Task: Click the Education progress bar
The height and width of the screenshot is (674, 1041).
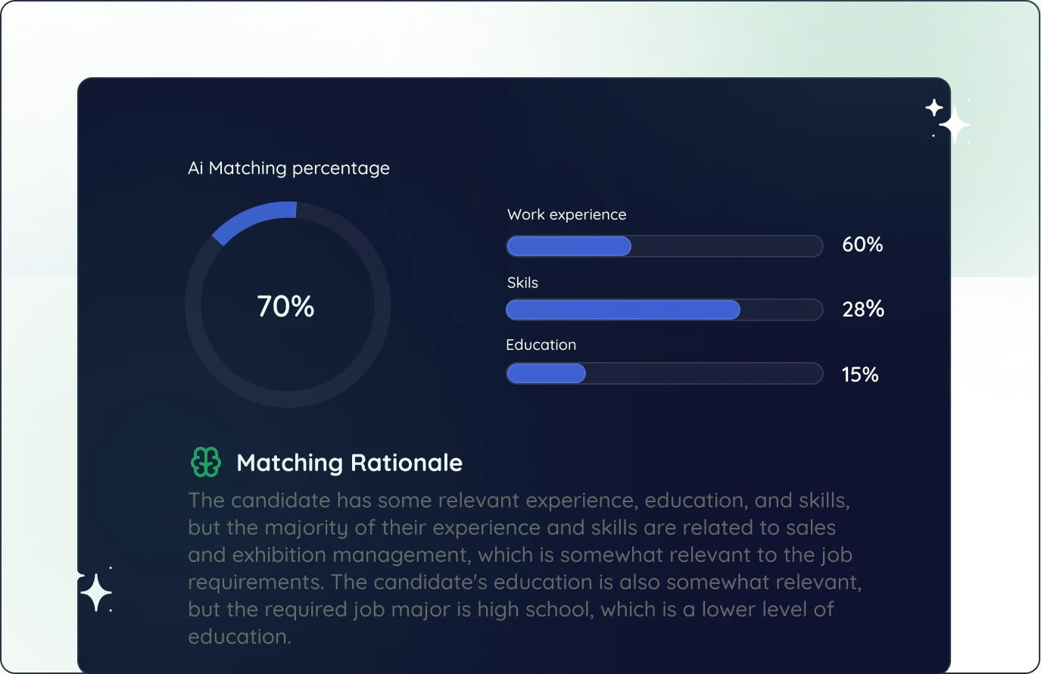Action: coord(664,373)
